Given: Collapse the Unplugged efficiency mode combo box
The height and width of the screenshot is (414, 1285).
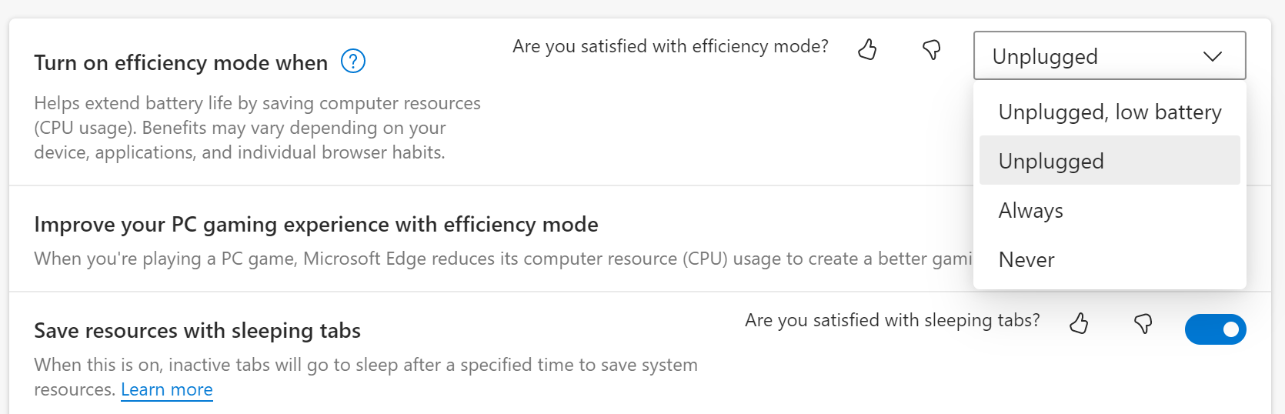Looking at the screenshot, I should pyautogui.click(x=1110, y=55).
